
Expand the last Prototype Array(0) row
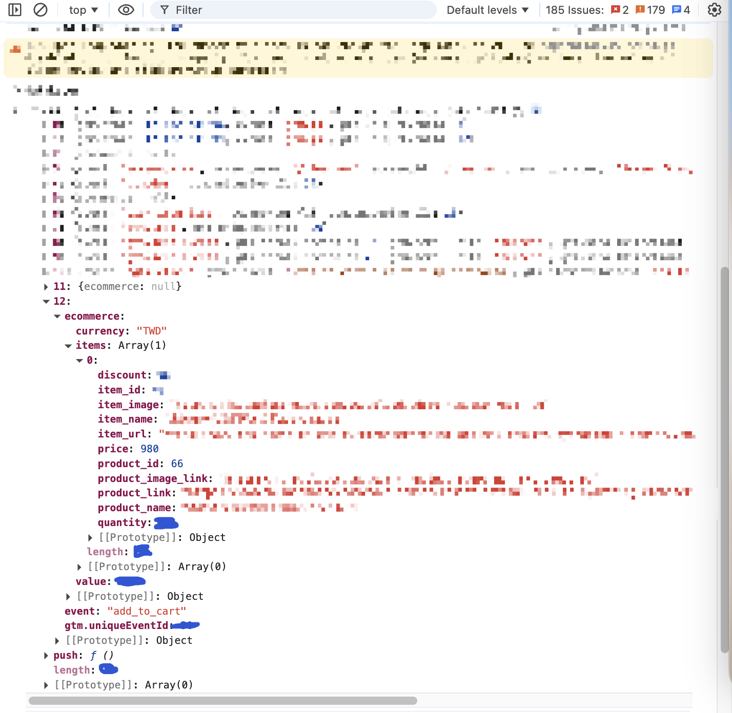(46, 685)
